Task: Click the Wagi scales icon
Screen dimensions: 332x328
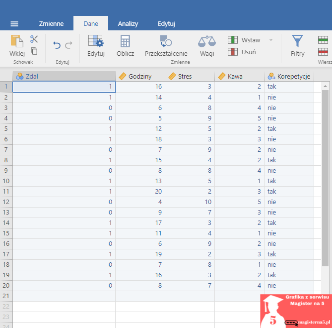Action: click(x=206, y=45)
